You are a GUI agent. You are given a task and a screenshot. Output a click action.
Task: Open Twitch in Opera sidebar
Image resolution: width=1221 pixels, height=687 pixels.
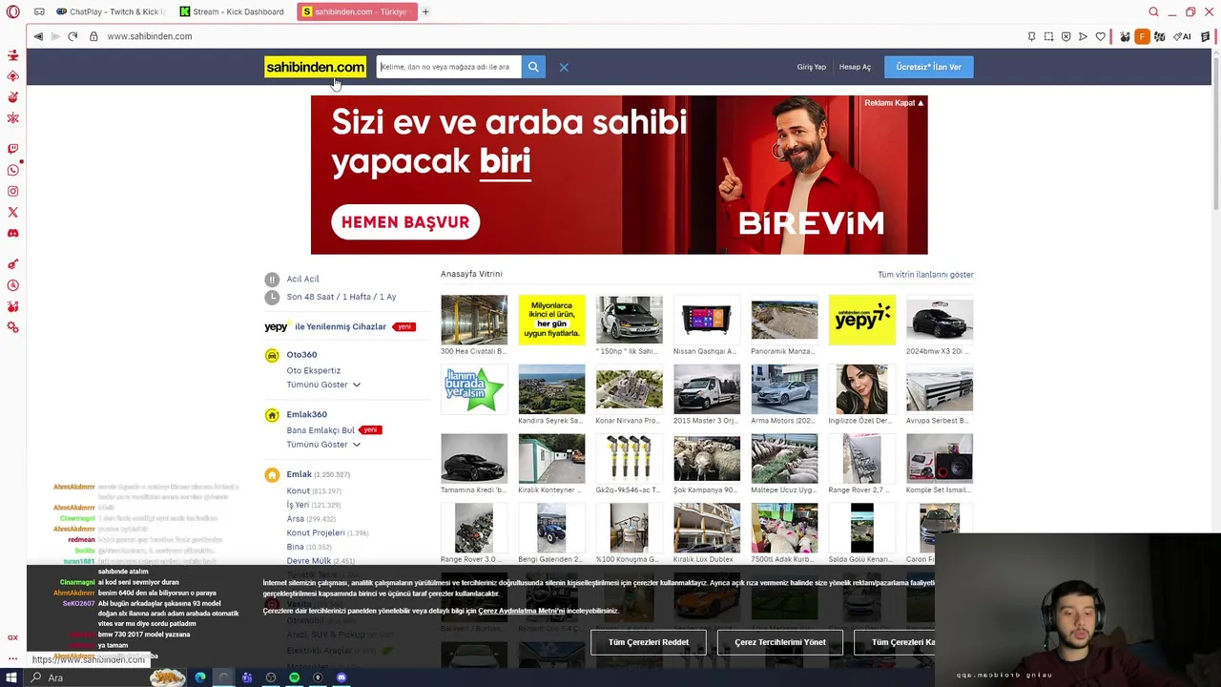click(x=12, y=149)
